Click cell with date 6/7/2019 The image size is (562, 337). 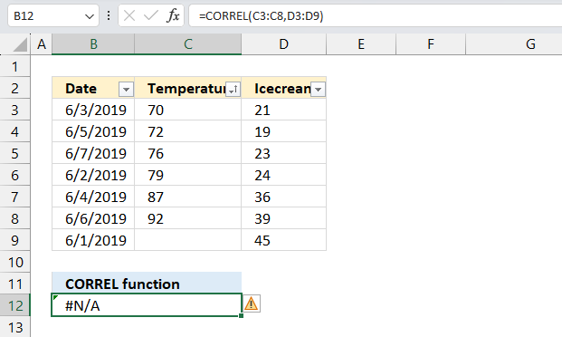pos(93,153)
